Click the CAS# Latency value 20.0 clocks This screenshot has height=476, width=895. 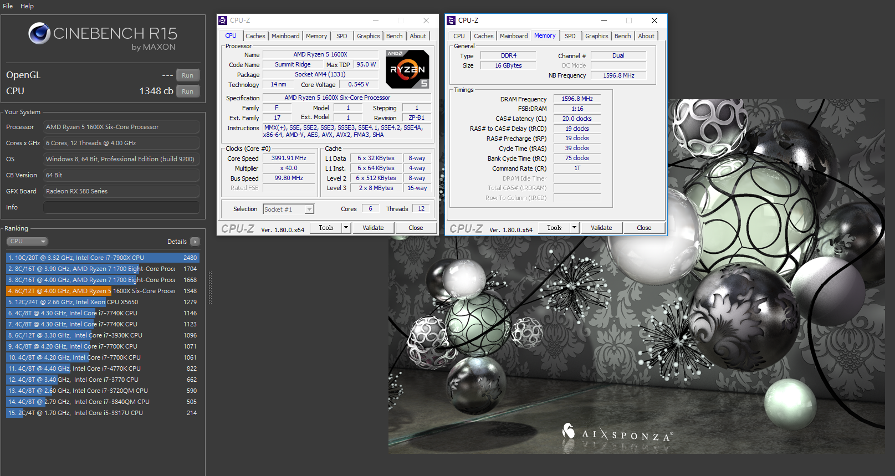(x=577, y=119)
